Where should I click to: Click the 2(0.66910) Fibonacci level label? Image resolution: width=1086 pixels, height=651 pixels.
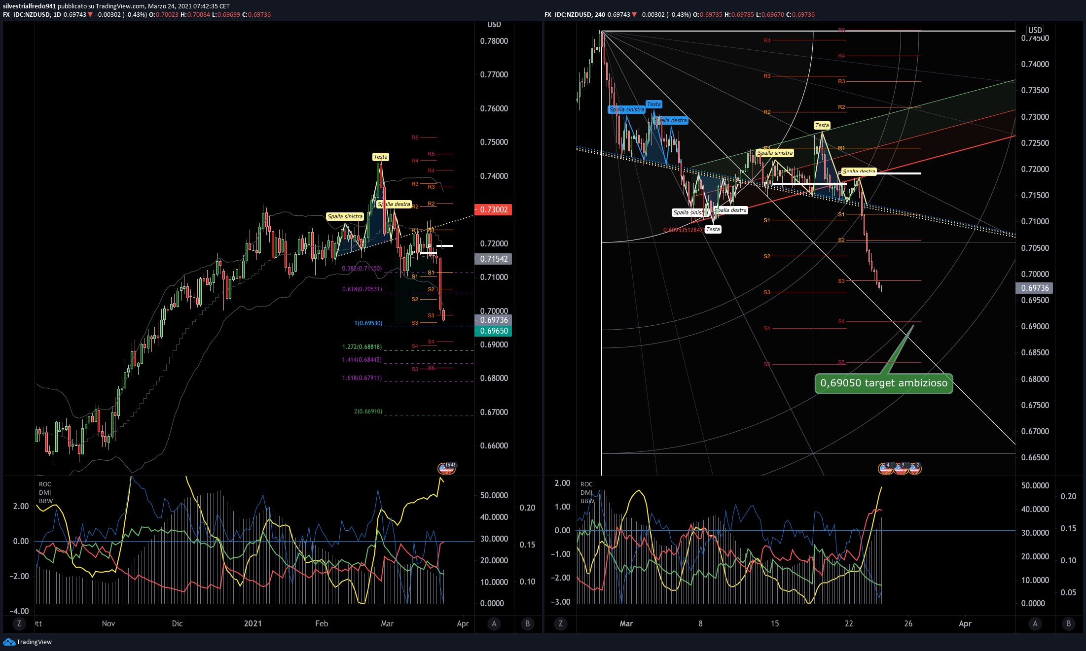[x=368, y=411]
